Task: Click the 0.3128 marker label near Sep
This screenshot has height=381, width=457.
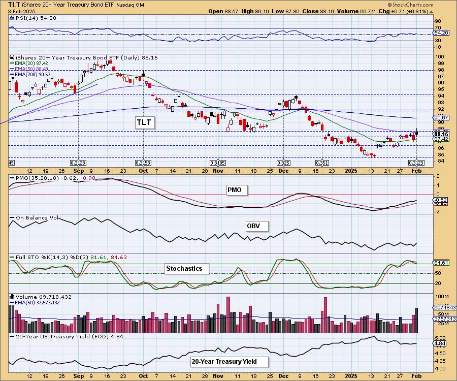Action: pos(78,163)
